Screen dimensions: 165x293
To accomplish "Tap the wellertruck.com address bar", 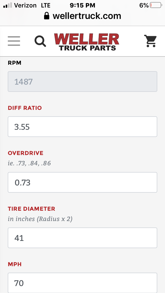I will 82,16.
